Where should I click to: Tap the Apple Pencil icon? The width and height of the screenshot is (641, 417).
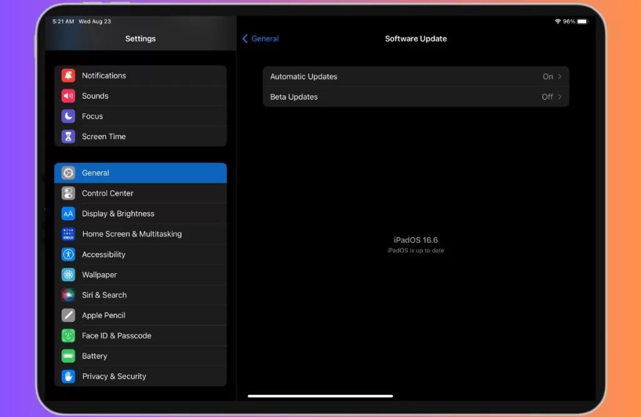click(68, 315)
